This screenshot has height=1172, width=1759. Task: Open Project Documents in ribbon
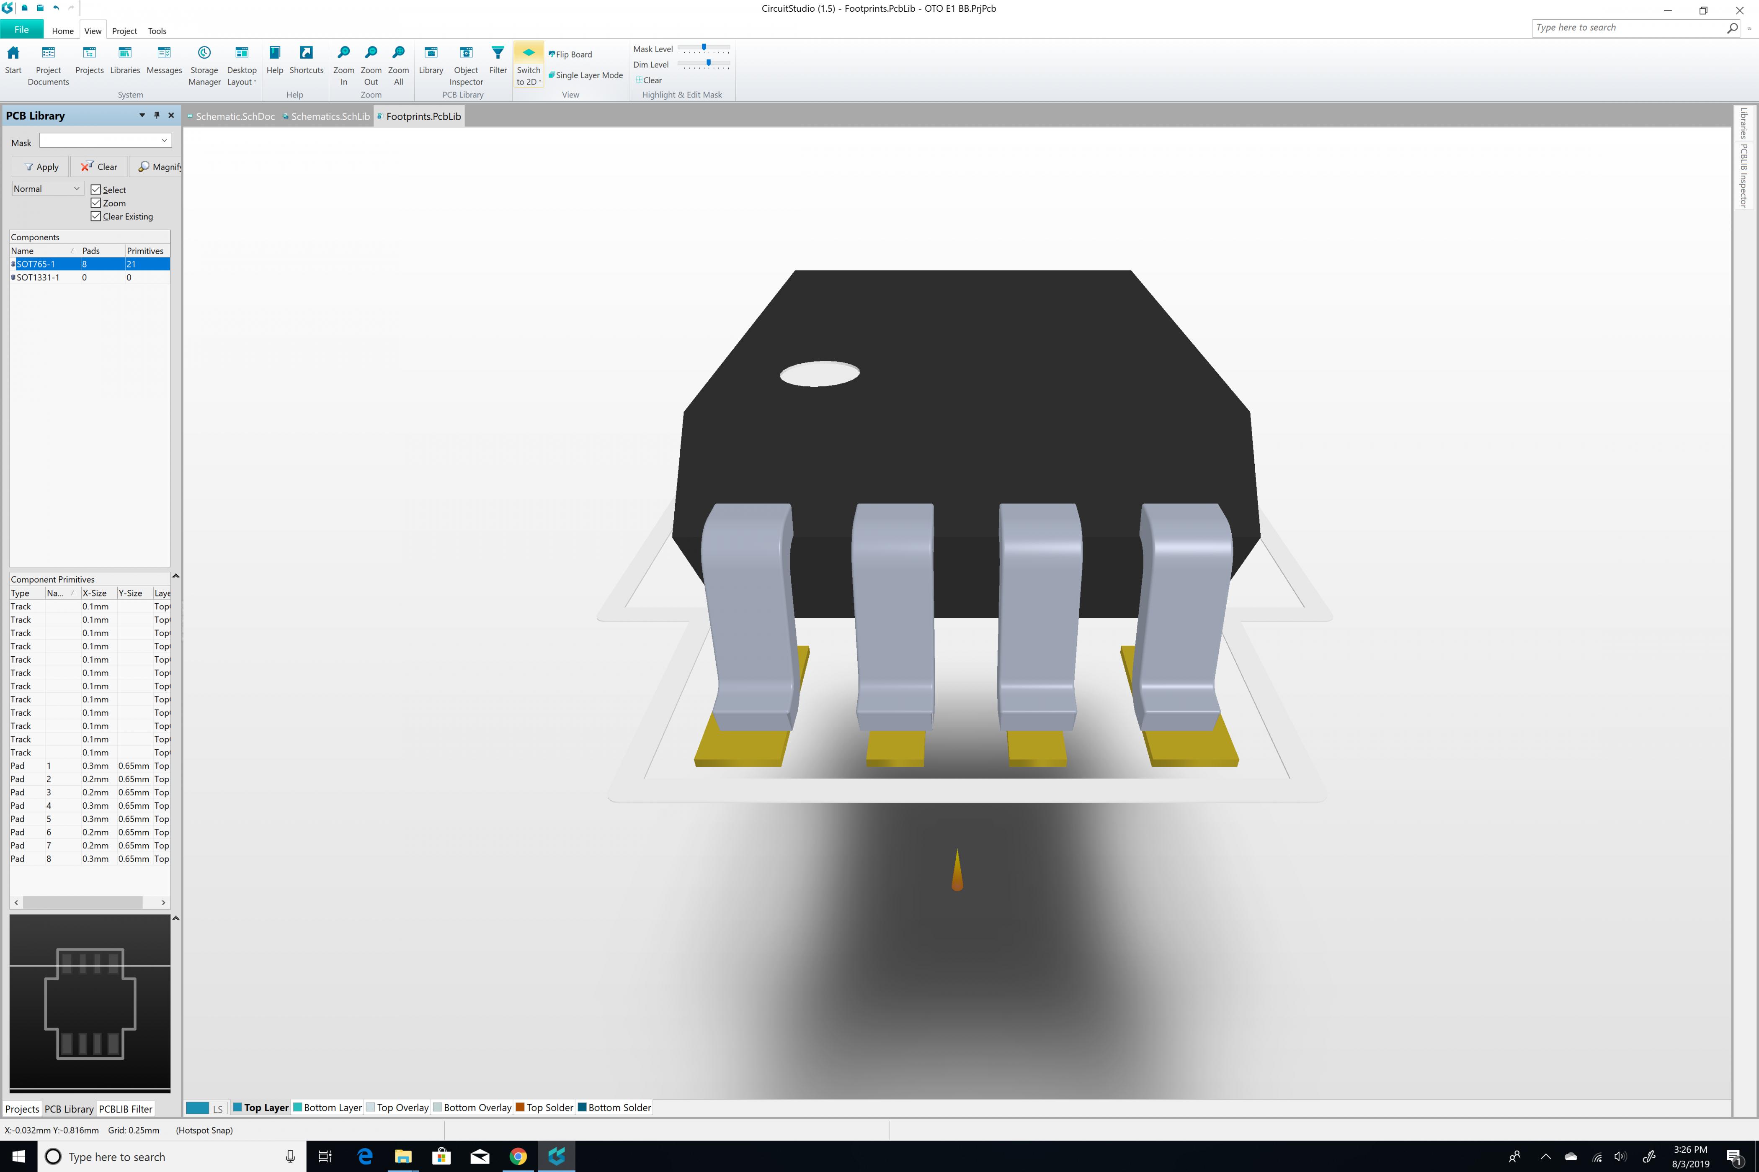coord(48,65)
